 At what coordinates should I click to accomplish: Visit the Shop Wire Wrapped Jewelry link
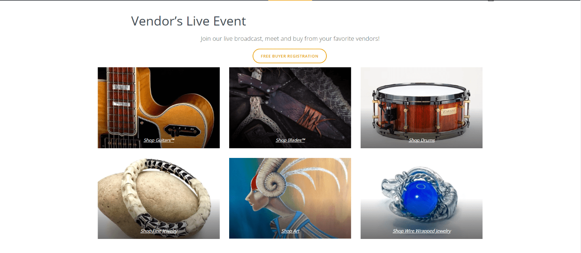pyautogui.click(x=422, y=231)
